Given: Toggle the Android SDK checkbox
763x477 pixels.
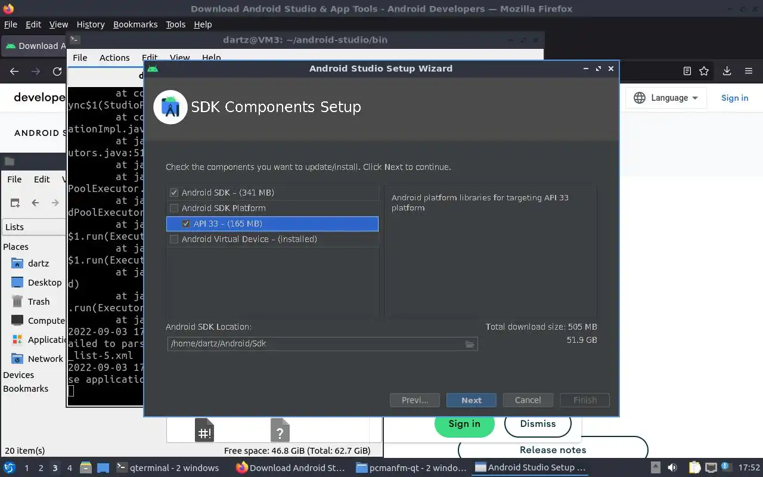Looking at the screenshot, I should 174,193.
